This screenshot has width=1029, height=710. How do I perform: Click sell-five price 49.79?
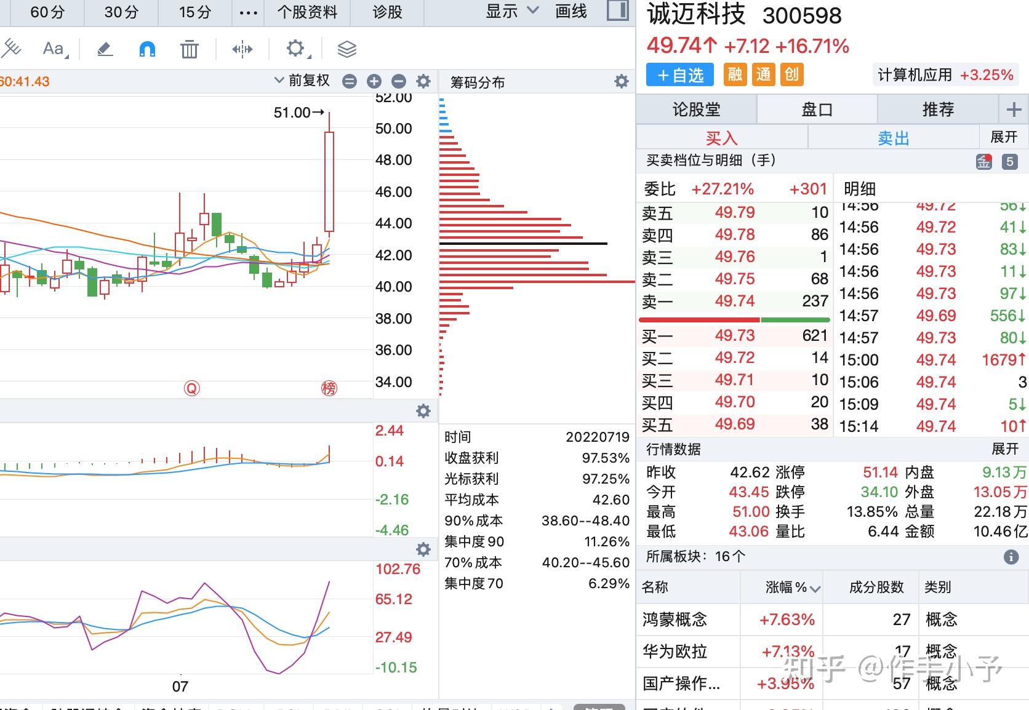pyautogui.click(x=734, y=213)
